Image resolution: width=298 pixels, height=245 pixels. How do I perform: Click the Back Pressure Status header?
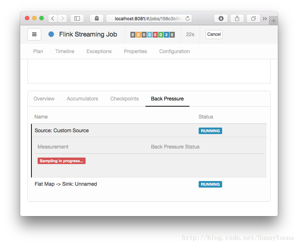(x=175, y=147)
